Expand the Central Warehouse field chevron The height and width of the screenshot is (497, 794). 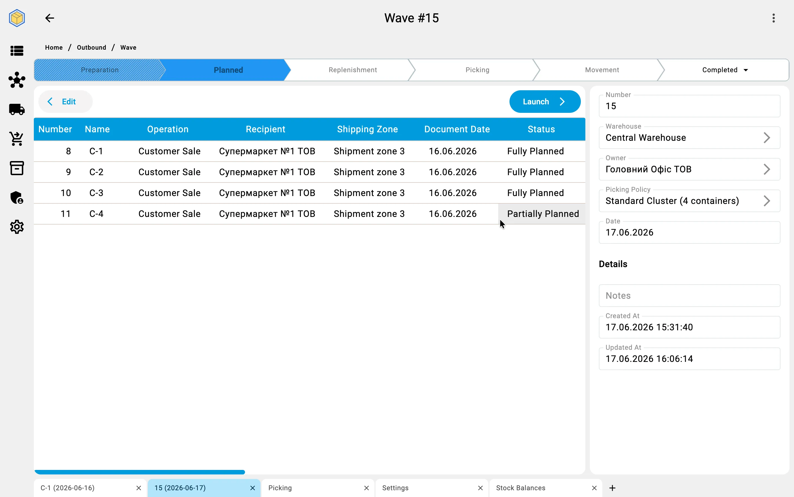pyautogui.click(x=766, y=138)
